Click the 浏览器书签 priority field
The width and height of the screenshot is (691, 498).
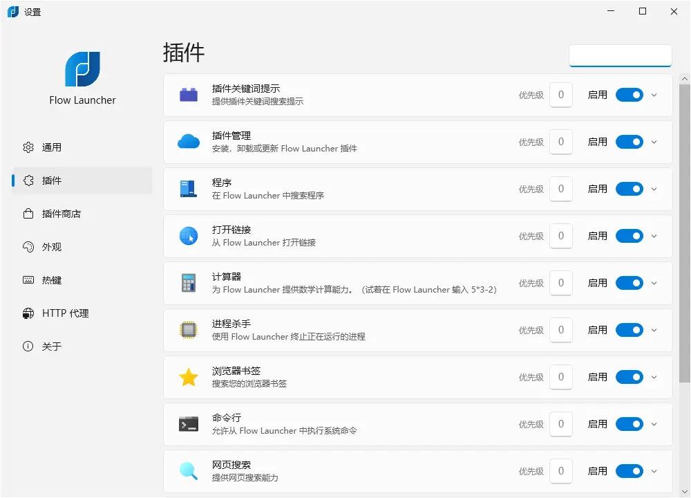pyautogui.click(x=561, y=377)
